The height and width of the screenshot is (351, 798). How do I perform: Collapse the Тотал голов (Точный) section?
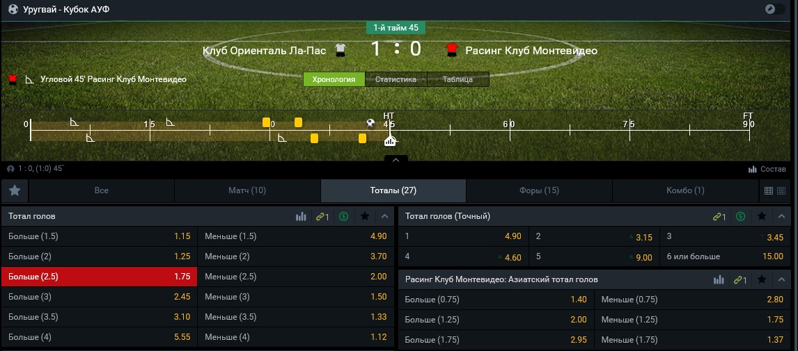coord(782,217)
